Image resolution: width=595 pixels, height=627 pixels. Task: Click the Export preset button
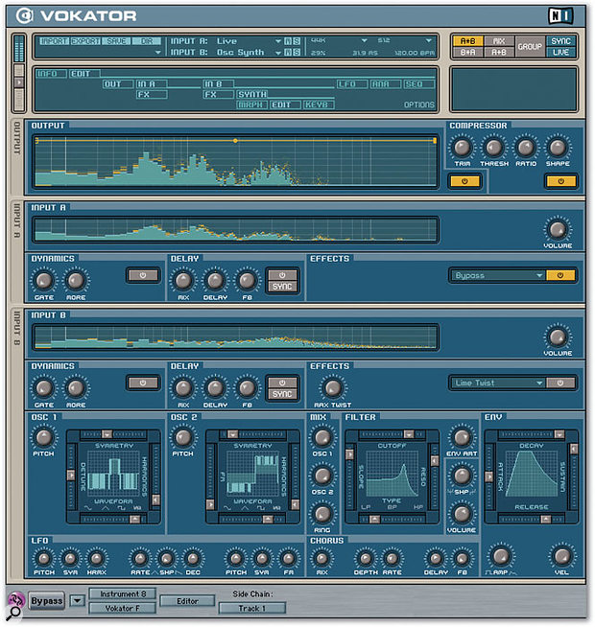[85, 41]
